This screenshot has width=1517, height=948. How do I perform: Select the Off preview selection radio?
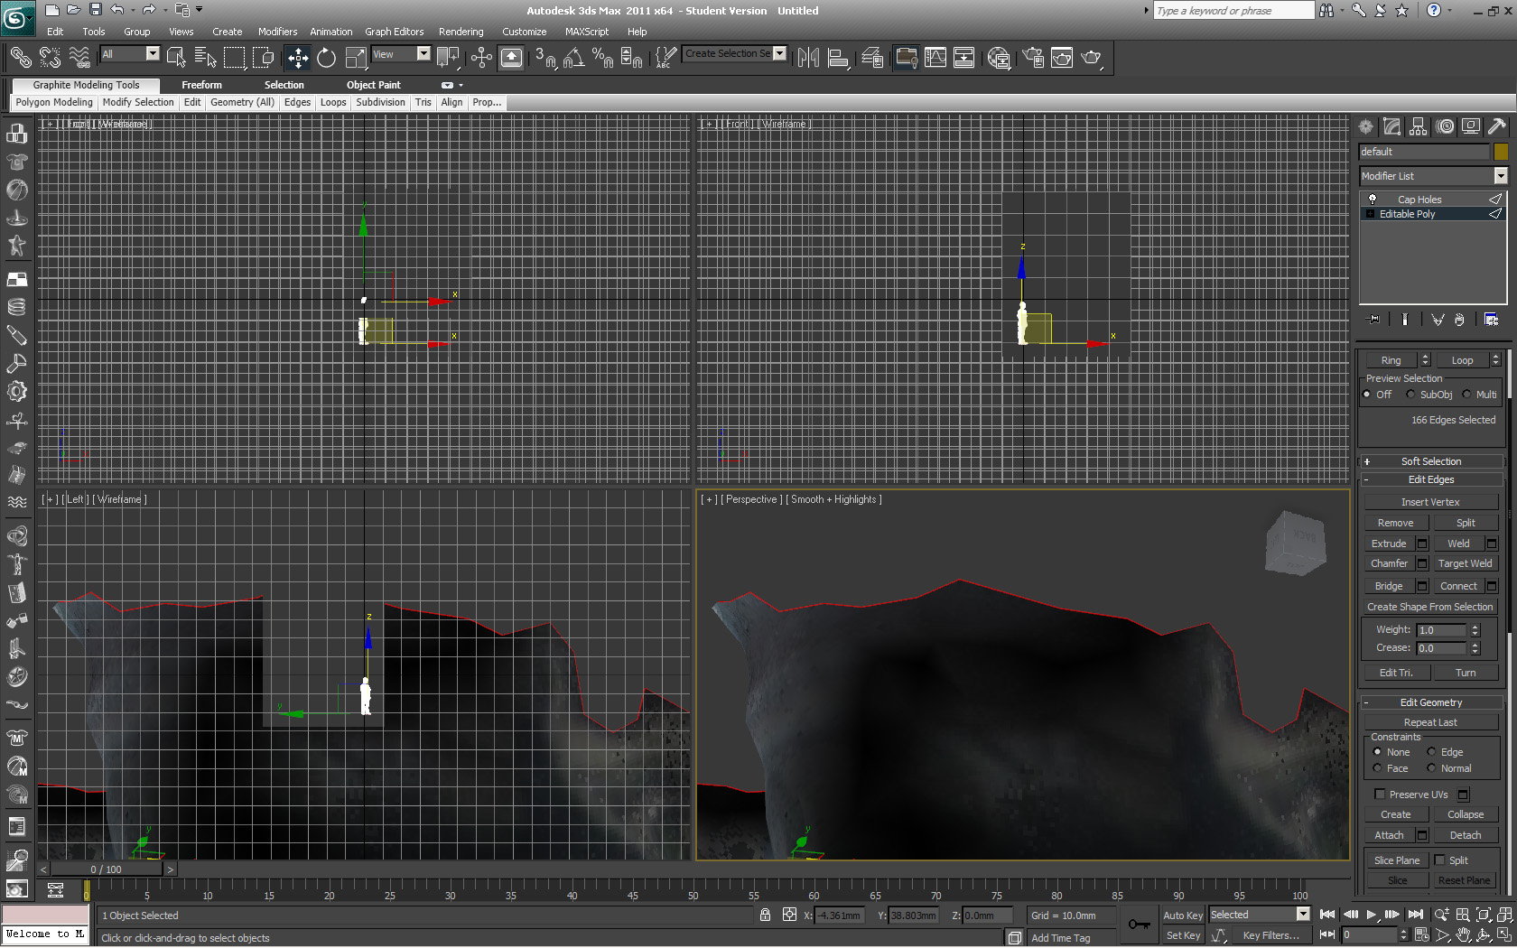(1366, 395)
